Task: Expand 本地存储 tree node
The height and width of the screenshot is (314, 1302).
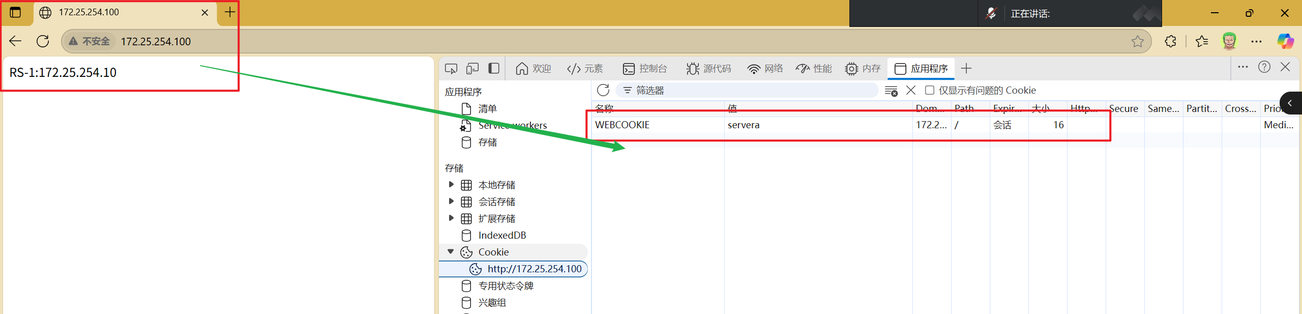Action: [x=451, y=184]
